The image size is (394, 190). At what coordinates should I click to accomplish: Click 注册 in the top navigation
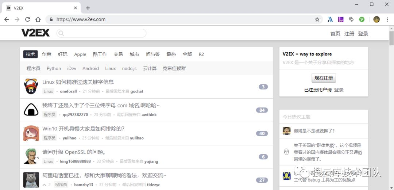[349, 34]
